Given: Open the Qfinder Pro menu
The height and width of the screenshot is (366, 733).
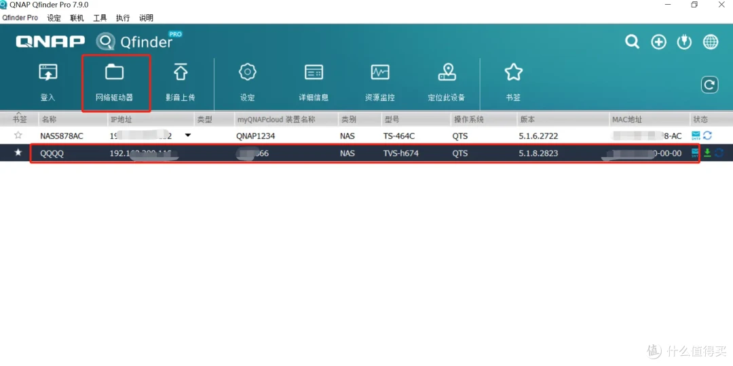Looking at the screenshot, I should [20, 18].
